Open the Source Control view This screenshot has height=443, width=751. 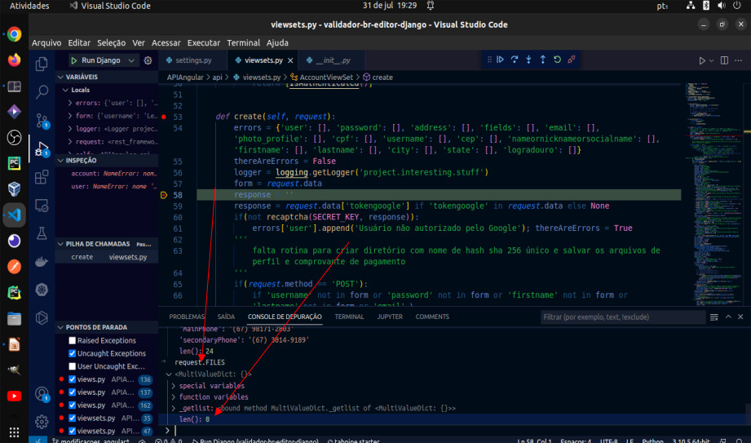[42, 120]
